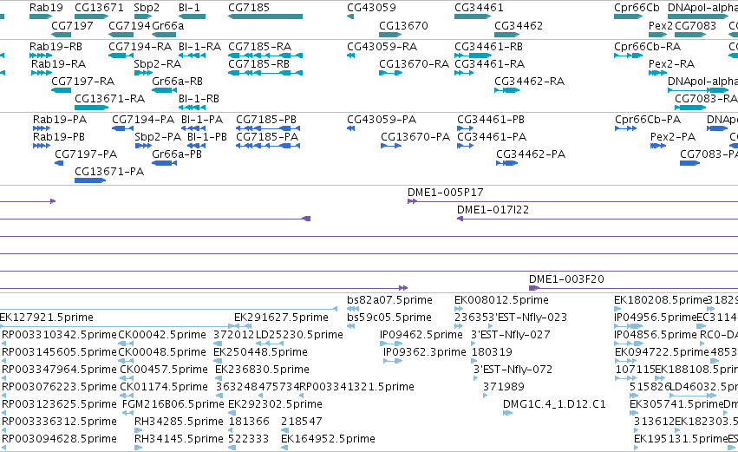738x452 pixels.
Task: Select the CG34462-PA protein label
Action: coord(531,154)
